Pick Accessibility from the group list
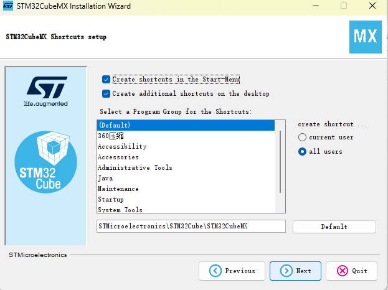The image size is (388, 290). point(186,146)
